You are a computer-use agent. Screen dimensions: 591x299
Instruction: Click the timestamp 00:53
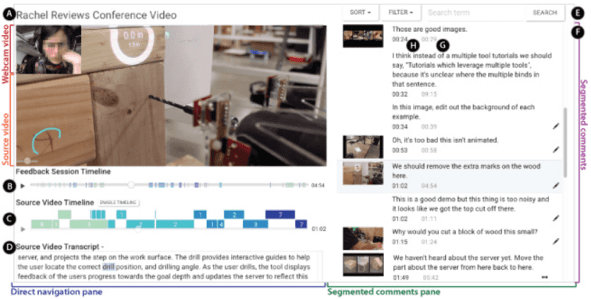click(400, 151)
